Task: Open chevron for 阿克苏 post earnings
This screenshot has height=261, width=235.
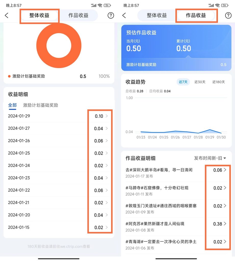Action: click(x=225, y=224)
